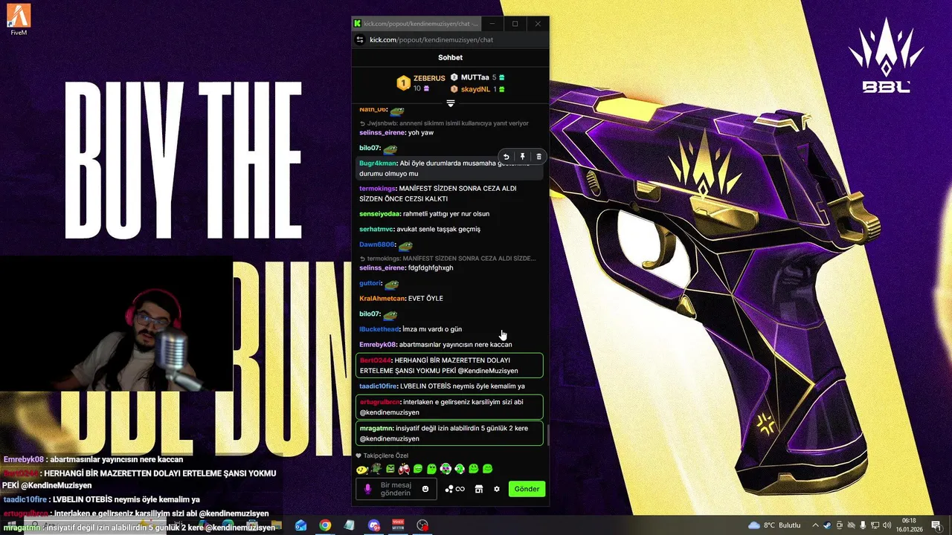Open the FiveM desktop shortcut

[x=19, y=19]
